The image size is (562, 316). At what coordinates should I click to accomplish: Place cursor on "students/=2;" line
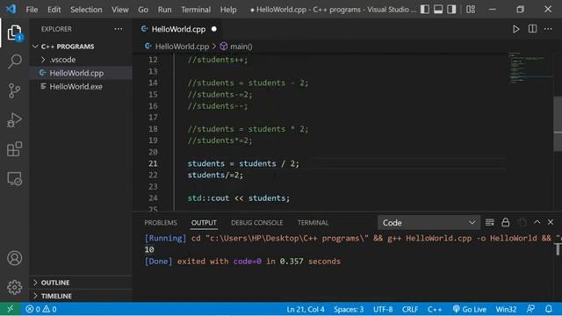[215, 176]
